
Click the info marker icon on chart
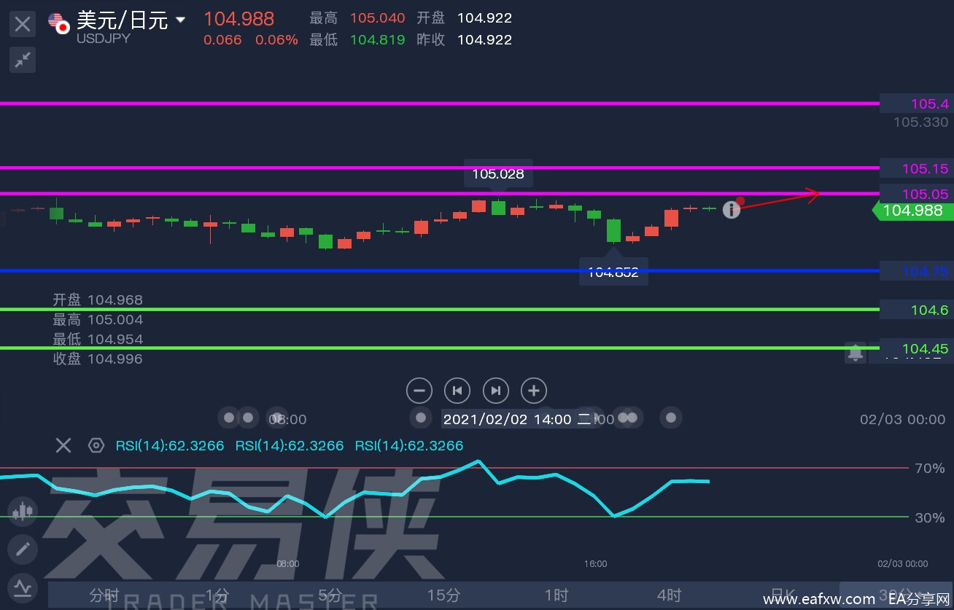point(732,210)
